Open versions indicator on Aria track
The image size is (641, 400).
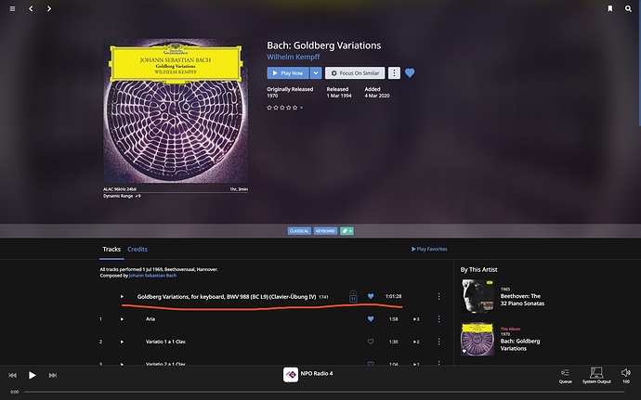(x=416, y=319)
